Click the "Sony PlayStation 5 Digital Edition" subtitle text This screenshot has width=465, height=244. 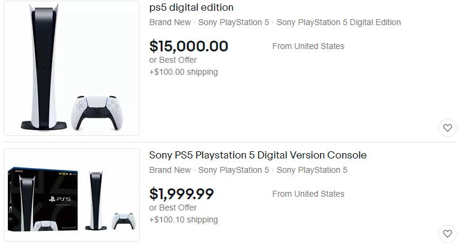[x=339, y=23]
